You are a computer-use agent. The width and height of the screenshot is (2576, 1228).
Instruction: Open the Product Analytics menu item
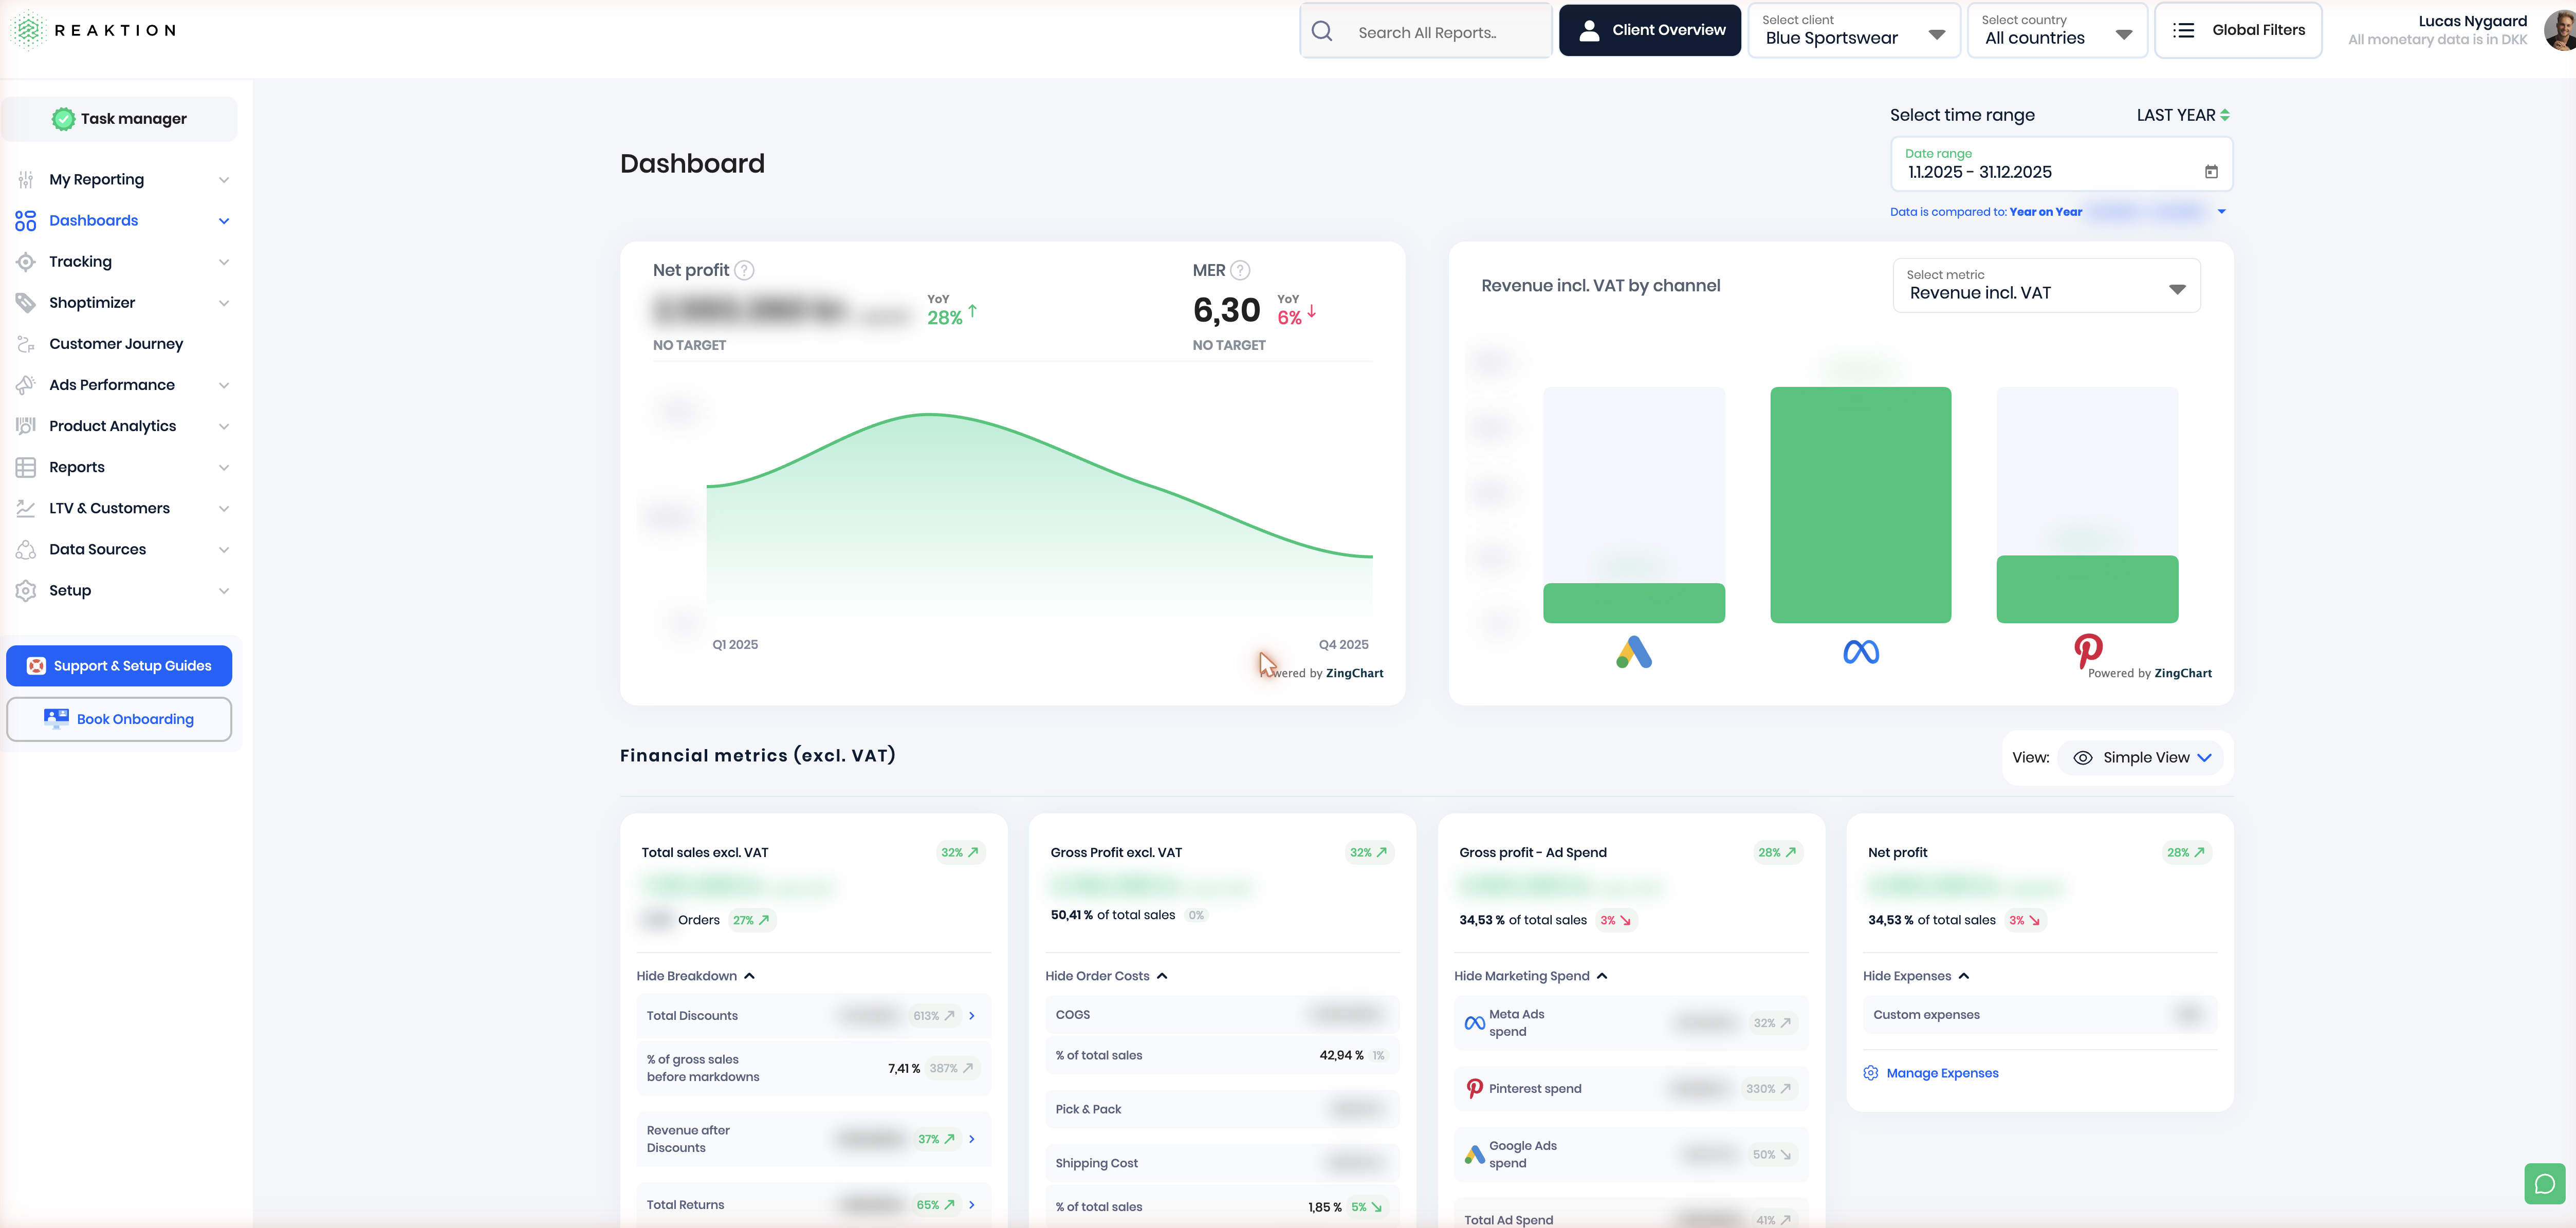[x=122, y=426]
